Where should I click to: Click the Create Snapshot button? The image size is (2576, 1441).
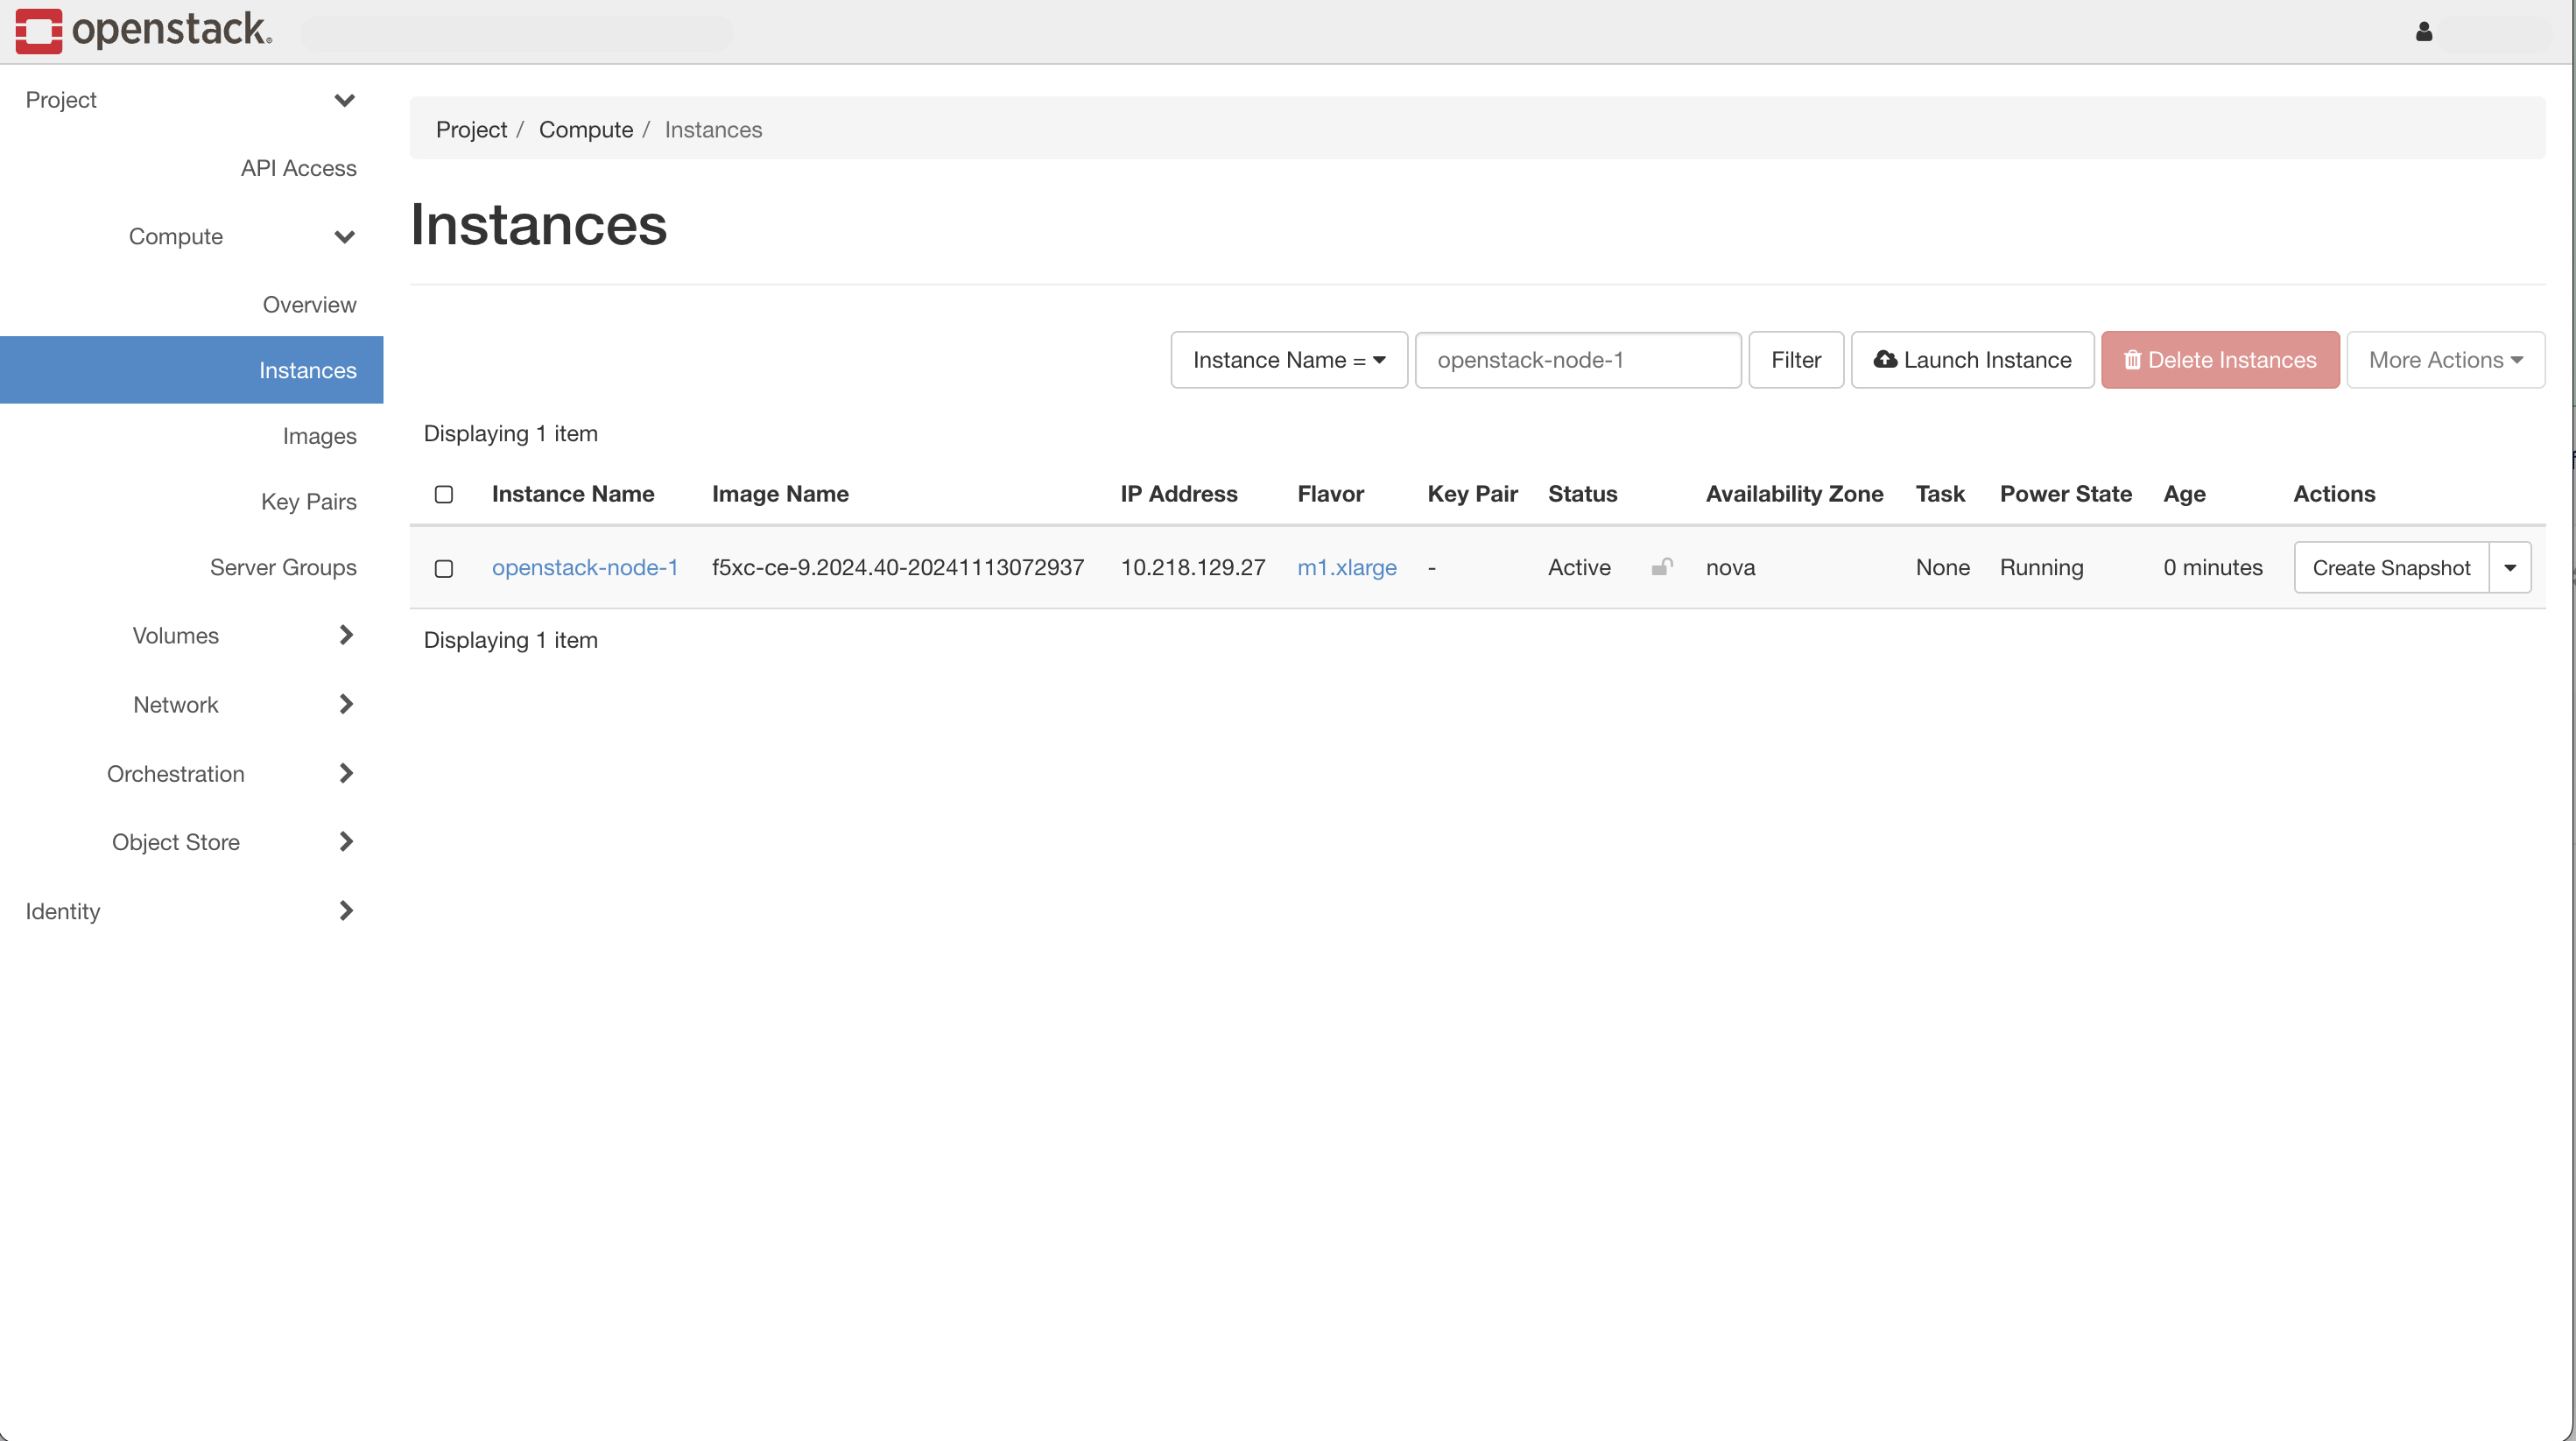(2390, 568)
